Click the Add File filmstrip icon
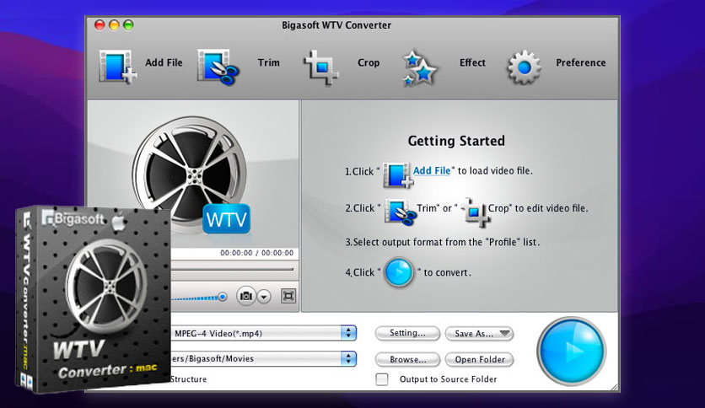Screen dimensions: 705x408 pos(117,67)
